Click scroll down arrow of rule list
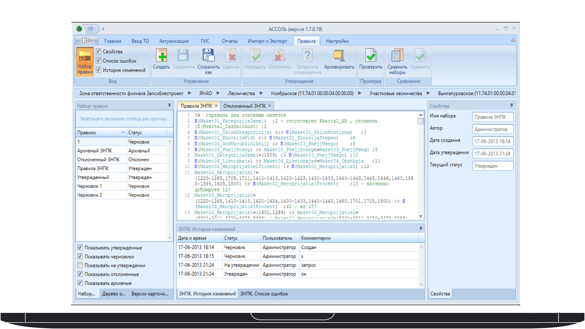Screen dimensions: 585x329 pyautogui.click(x=170, y=238)
